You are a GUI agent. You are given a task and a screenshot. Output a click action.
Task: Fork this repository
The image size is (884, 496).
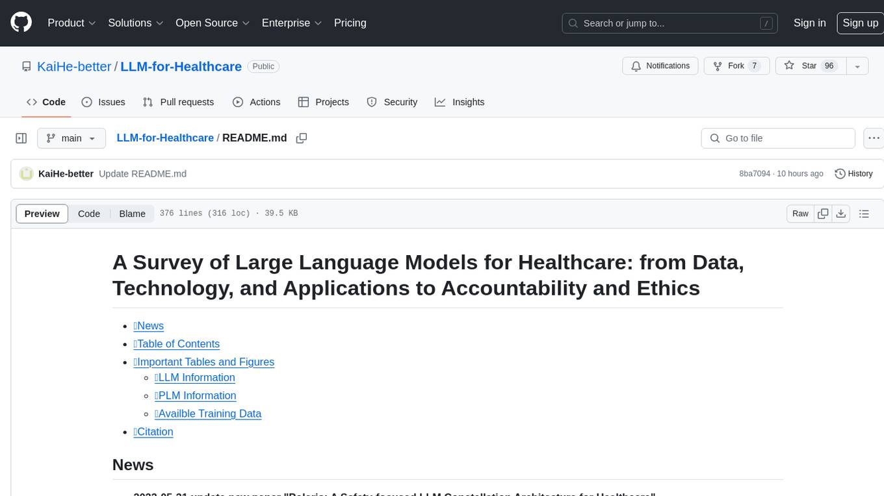pyautogui.click(x=736, y=66)
